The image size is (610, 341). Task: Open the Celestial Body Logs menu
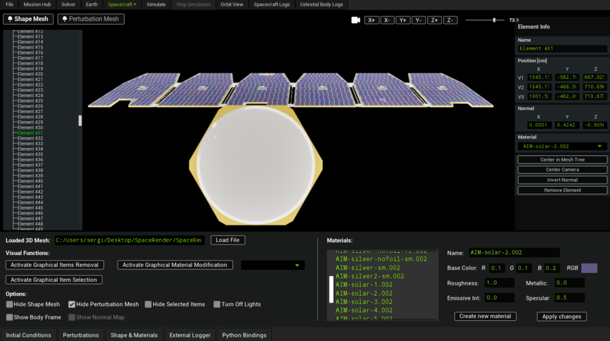click(x=321, y=4)
